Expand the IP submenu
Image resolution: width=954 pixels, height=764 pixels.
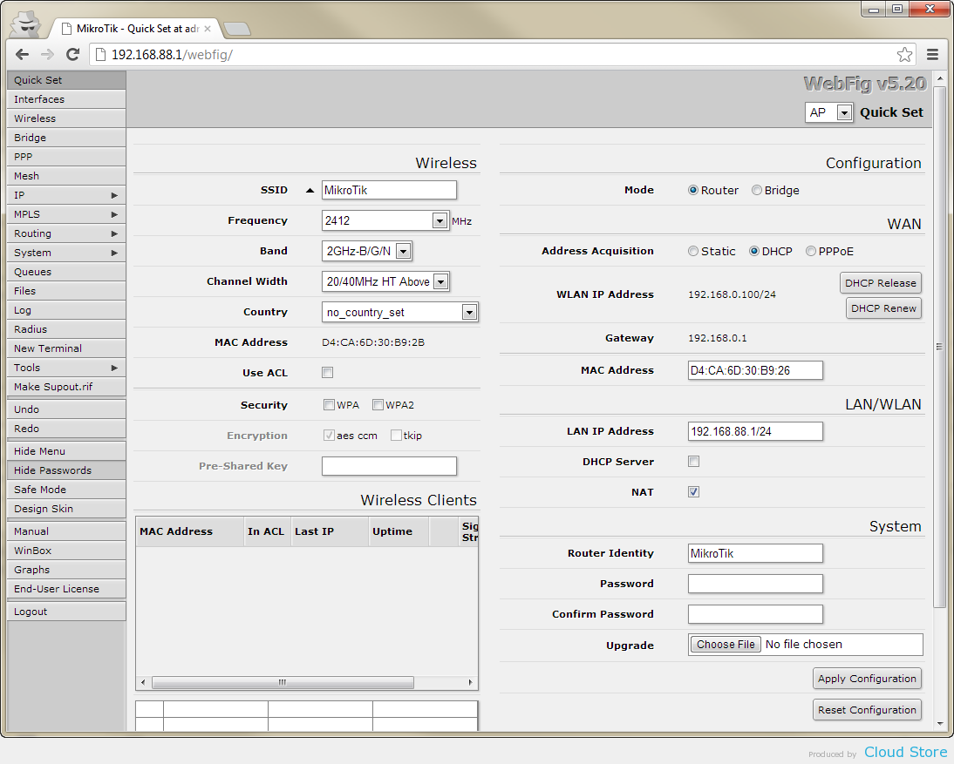(x=66, y=195)
